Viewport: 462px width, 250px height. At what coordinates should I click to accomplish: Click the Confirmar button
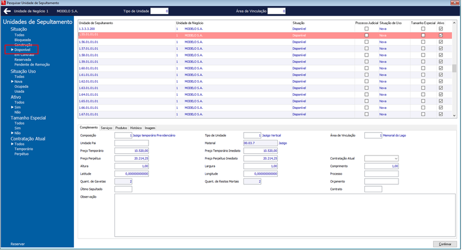pos(445,244)
